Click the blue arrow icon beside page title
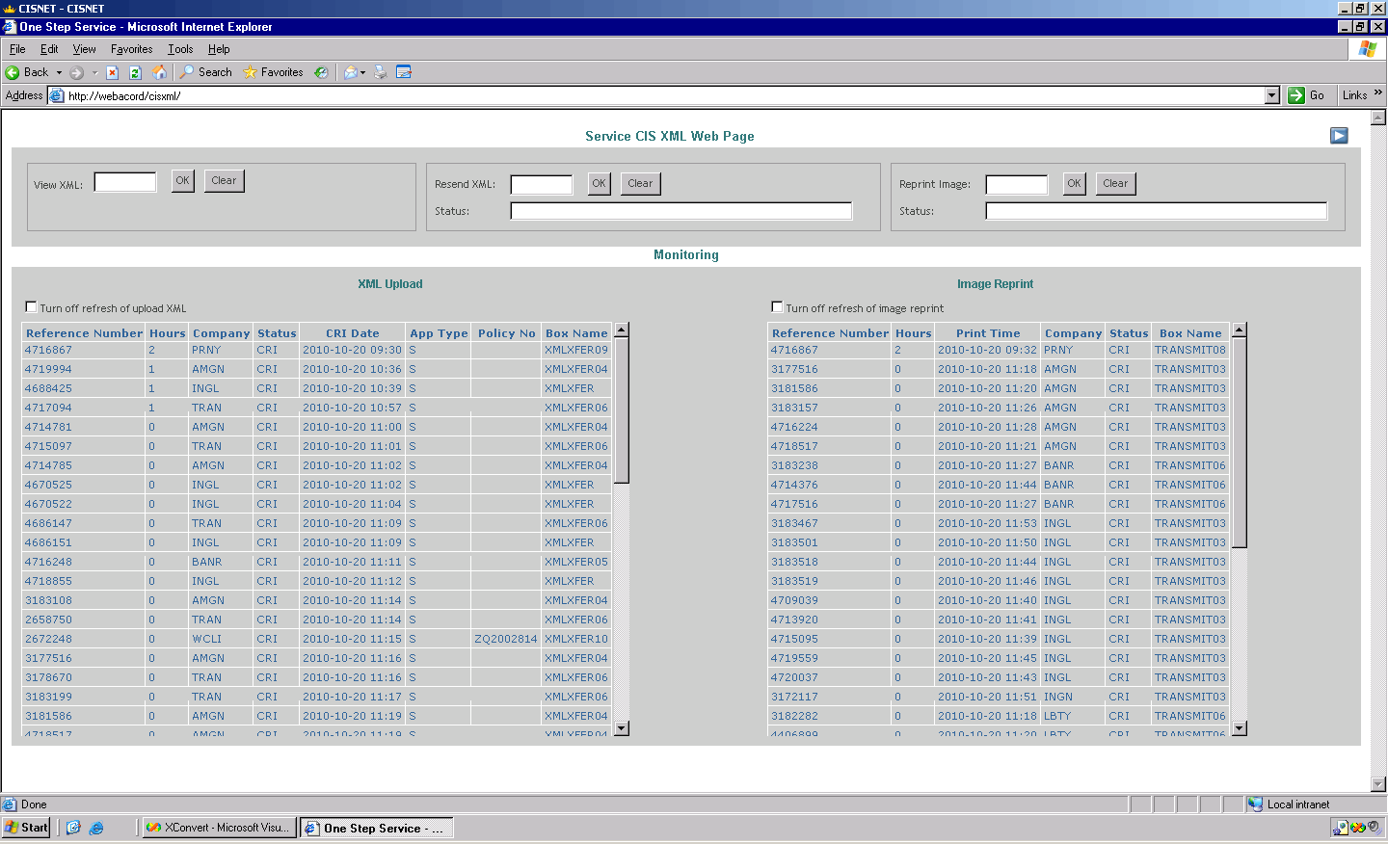The image size is (1388, 844). point(1339,136)
